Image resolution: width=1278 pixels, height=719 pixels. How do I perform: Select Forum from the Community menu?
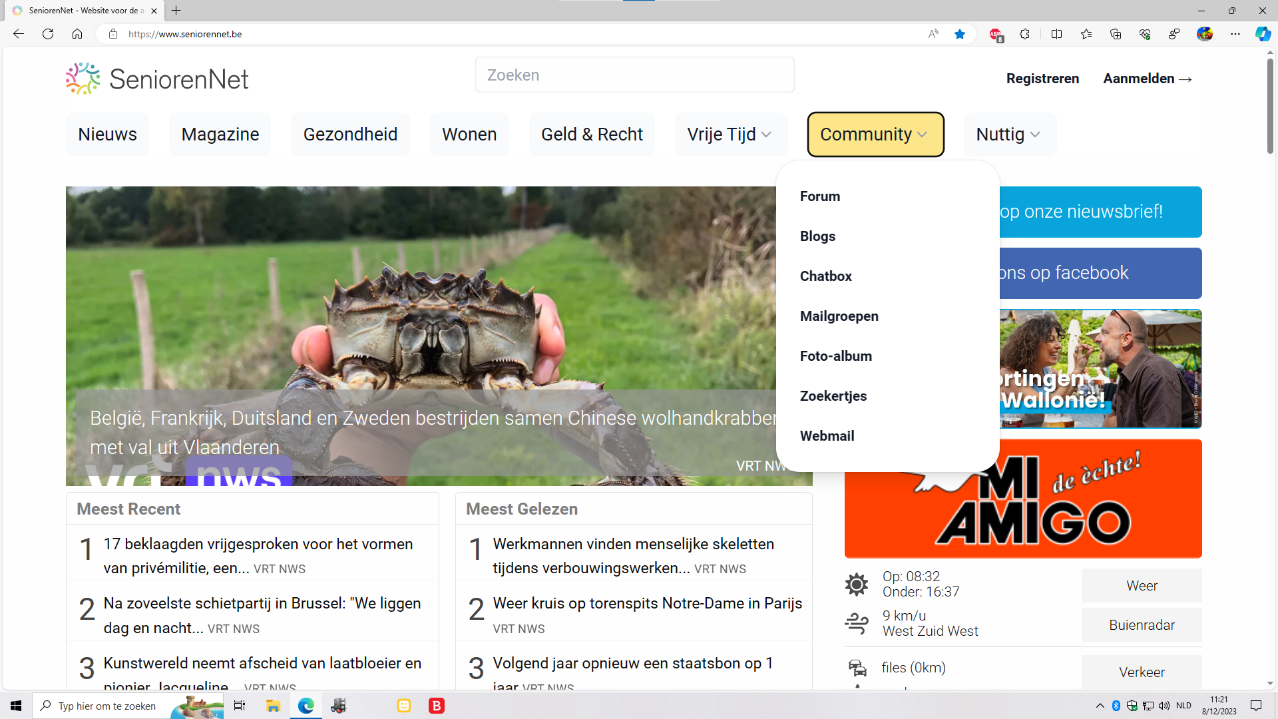pos(819,196)
